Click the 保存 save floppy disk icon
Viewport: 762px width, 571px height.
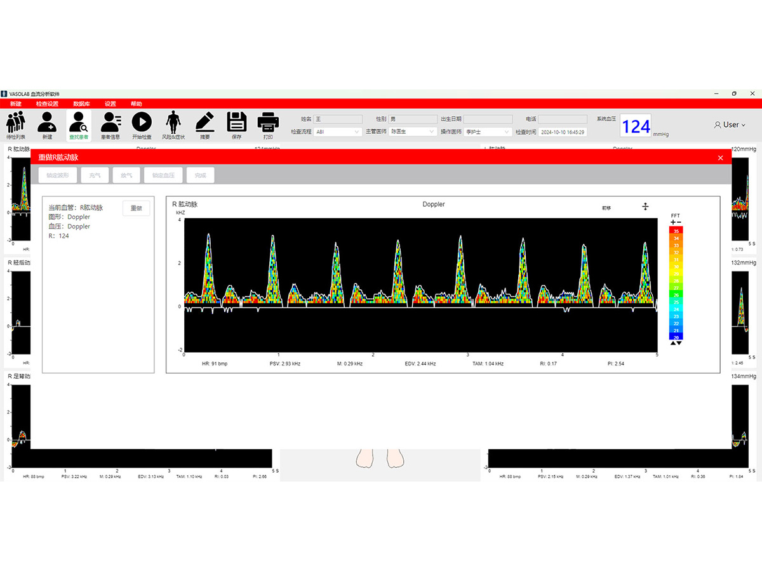coord(236,123)
